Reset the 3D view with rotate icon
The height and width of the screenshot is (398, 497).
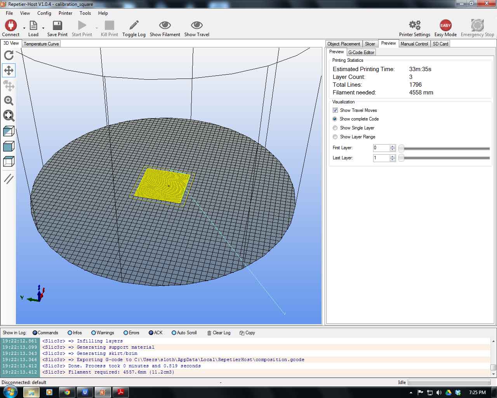click(x=9, y=55)
